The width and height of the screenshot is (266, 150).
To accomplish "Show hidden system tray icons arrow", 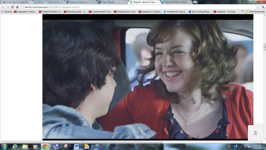I will coord(241,147).
